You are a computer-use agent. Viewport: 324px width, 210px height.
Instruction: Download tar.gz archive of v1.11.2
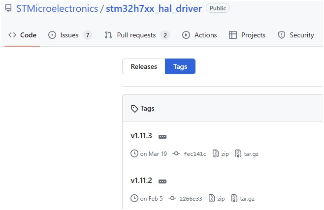(x=247, y=199)
